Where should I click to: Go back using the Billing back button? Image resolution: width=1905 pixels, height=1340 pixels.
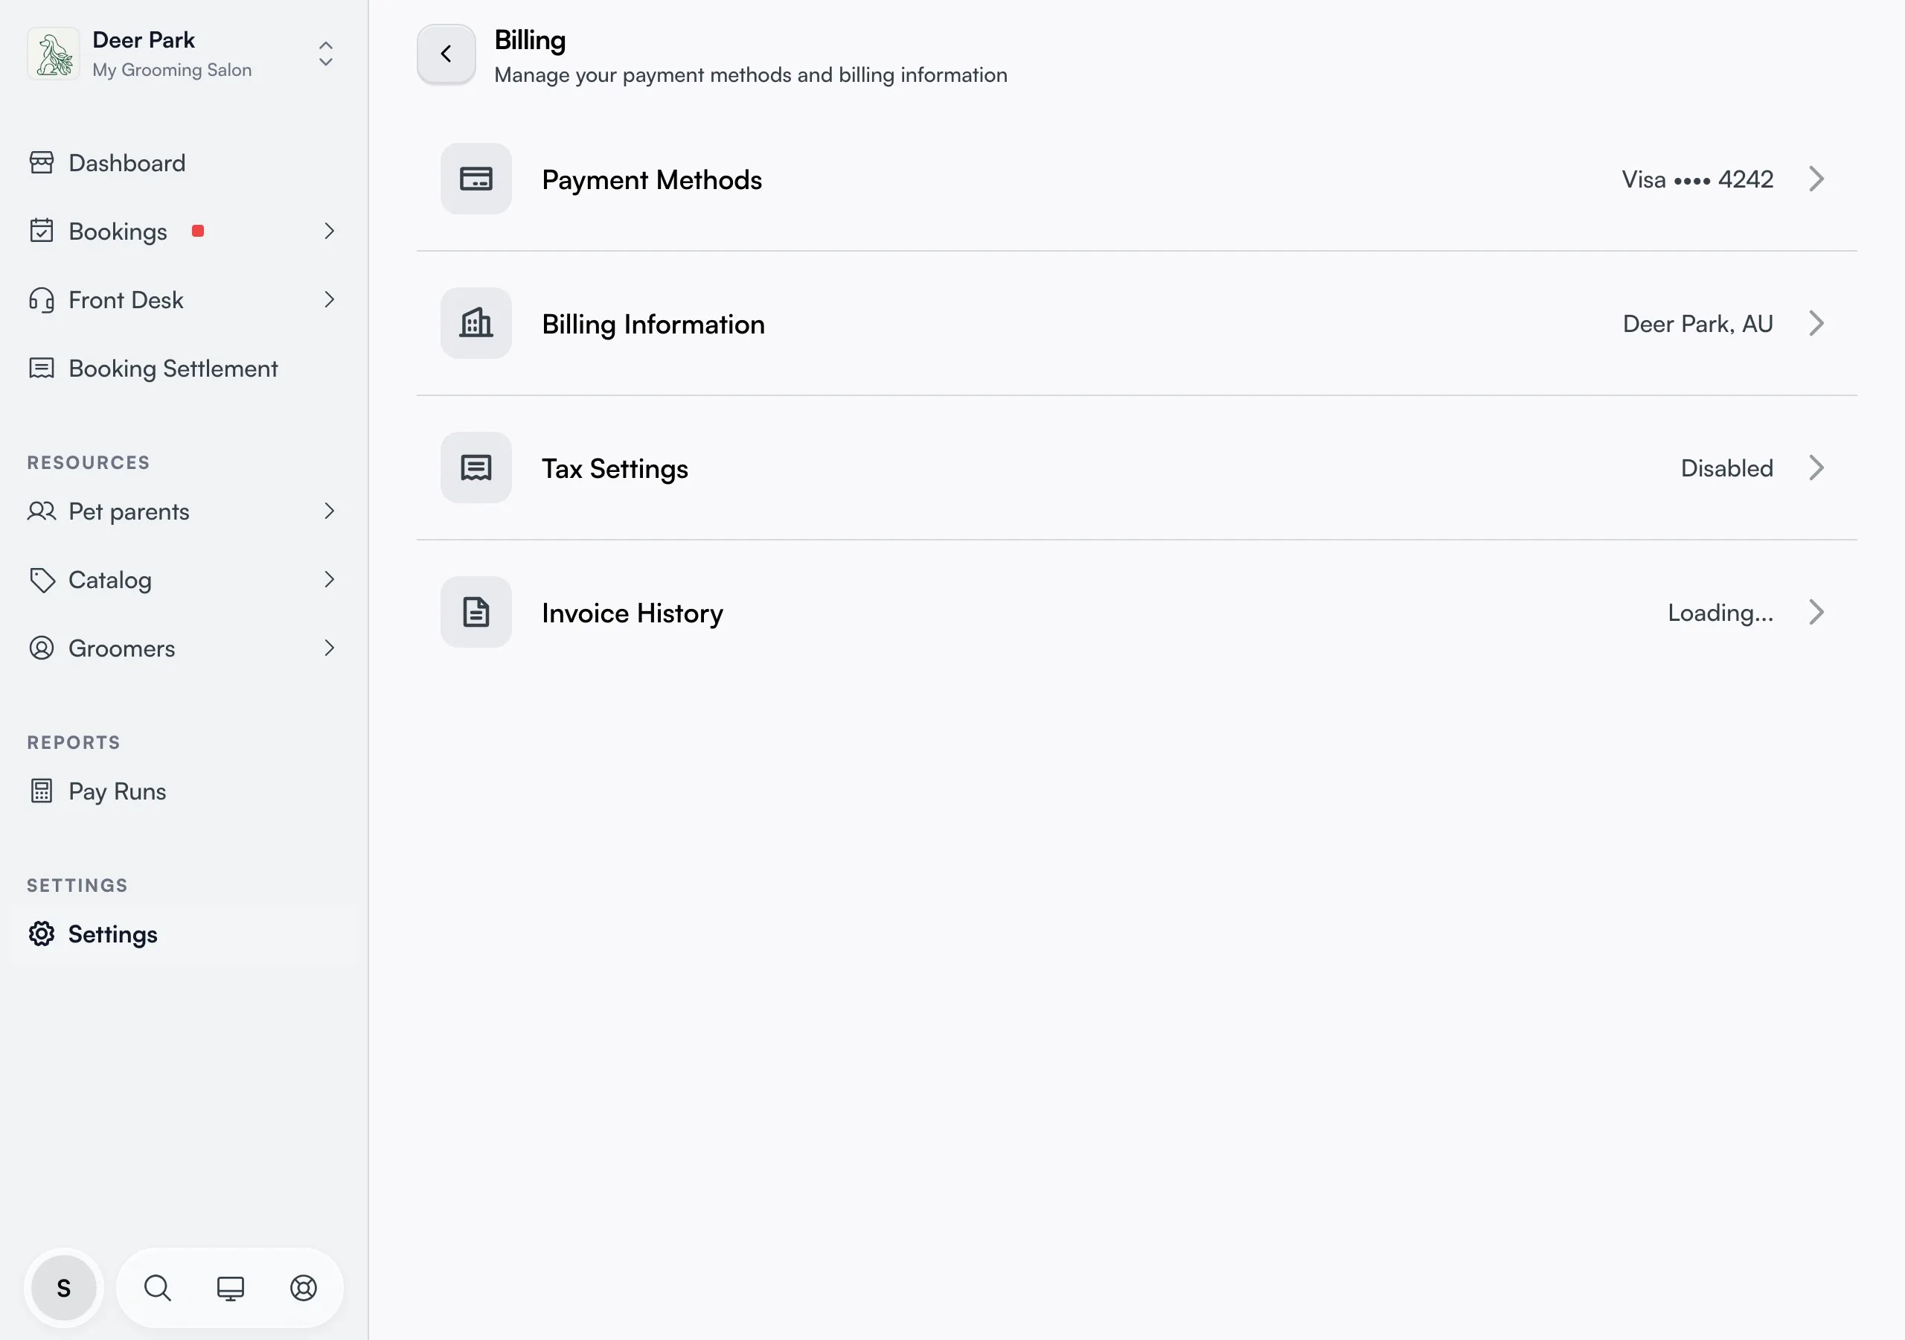pos(446,54)
